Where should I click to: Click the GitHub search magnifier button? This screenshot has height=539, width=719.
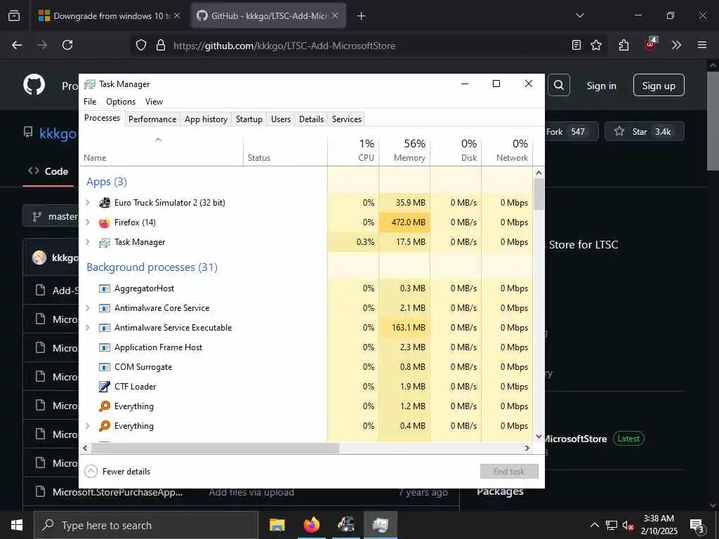pos(558,85)
